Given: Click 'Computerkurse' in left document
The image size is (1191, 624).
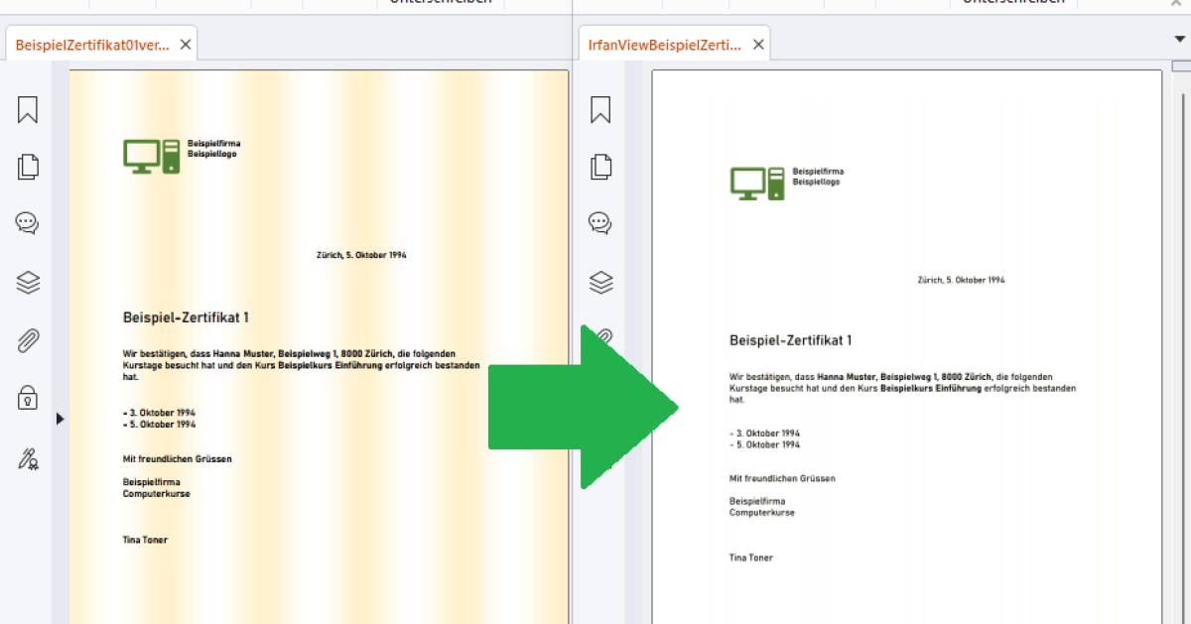Looking at the screenshot, I should click(x=156, y=493).
